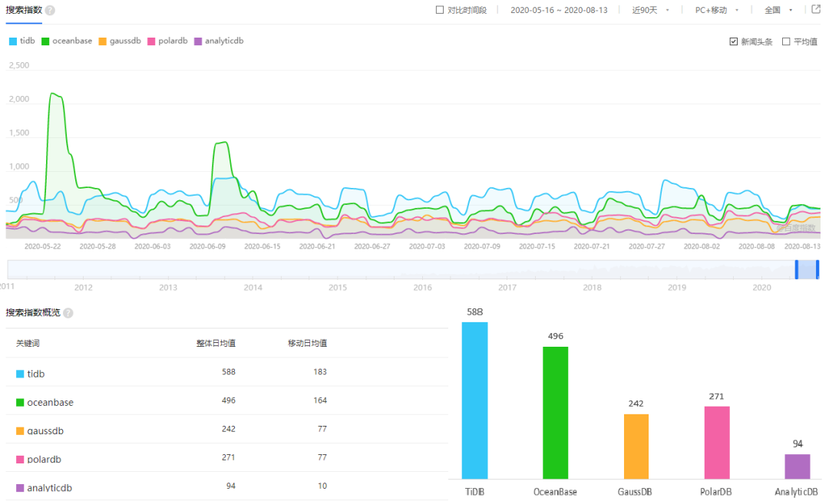Enable the 平均值 checkbox
This screenshot has width=829, height=501.
coord(786,41)
